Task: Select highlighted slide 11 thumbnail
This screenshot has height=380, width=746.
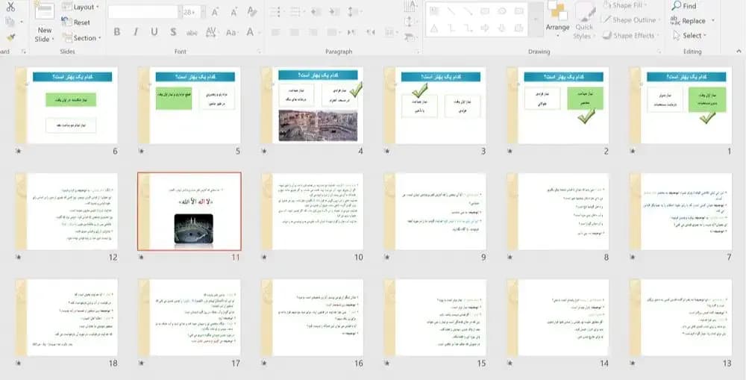Action: point(189,211)
